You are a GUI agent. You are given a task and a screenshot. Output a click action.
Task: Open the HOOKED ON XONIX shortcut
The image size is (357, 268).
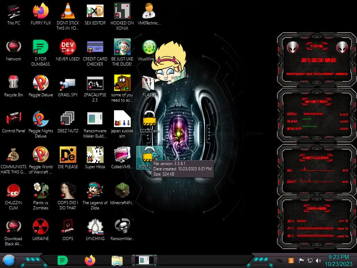coord(122,16)
